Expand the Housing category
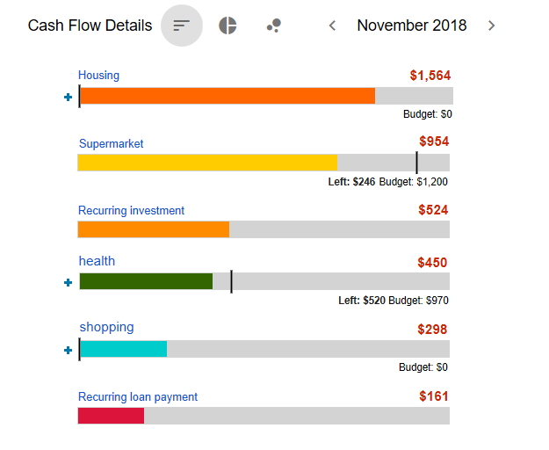 point(69,97)
